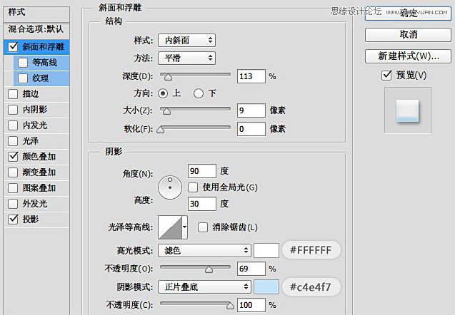
Task: Select the 等高线 row label
Action: [44, 63]
